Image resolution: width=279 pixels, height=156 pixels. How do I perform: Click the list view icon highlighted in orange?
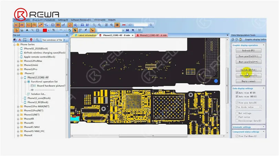pos(117,25)
